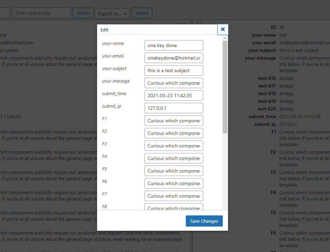Image resolution: width=330 pixels, height=252 pixels.
Task: Edit the submit_time input field
Action: [x=174, y=96]
